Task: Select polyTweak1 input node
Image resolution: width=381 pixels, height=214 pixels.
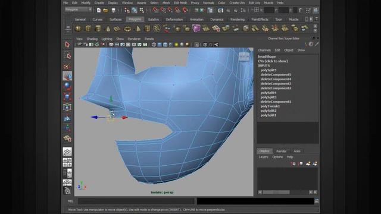Action: [270, 106]
